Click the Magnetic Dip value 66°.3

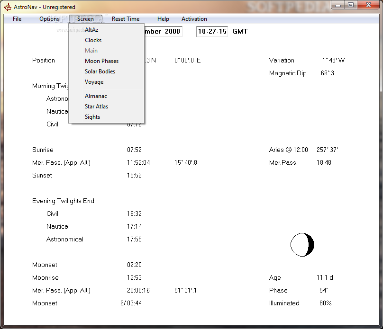pyautogui.click(x=328, y=73)
